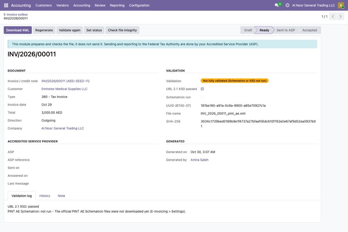Open the activities clock icon
348x232 pixels.
point(287,5)
